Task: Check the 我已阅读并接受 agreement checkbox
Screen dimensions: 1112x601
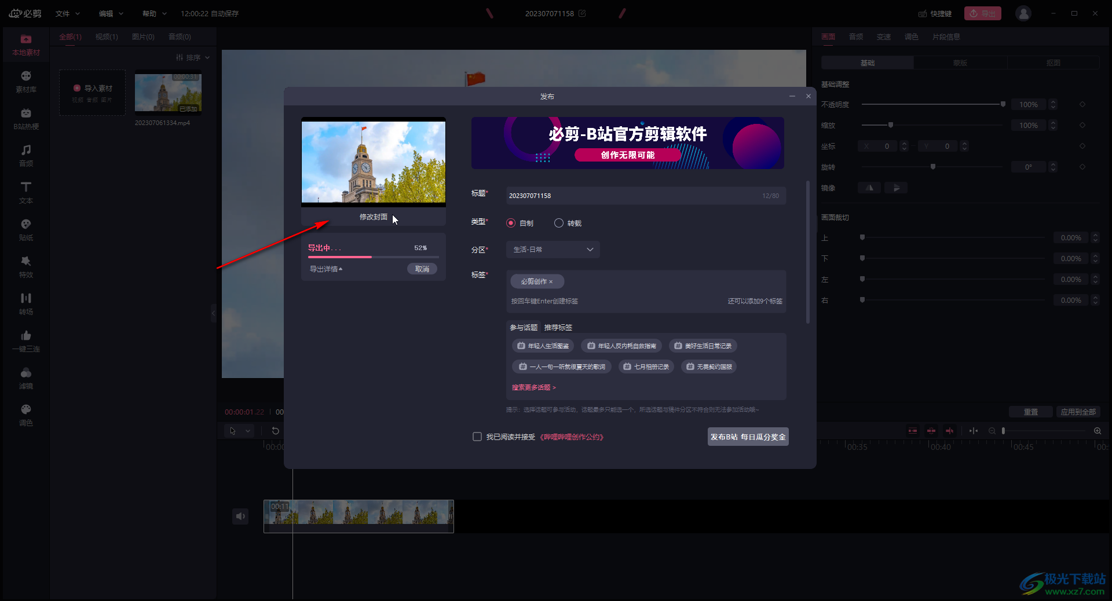Action: click(477, 437)
